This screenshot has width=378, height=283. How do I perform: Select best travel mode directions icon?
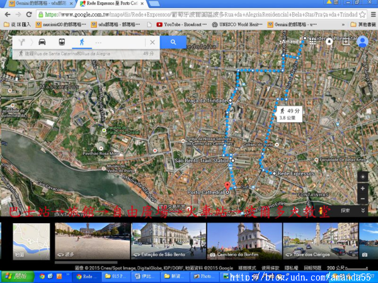point(21,42)
